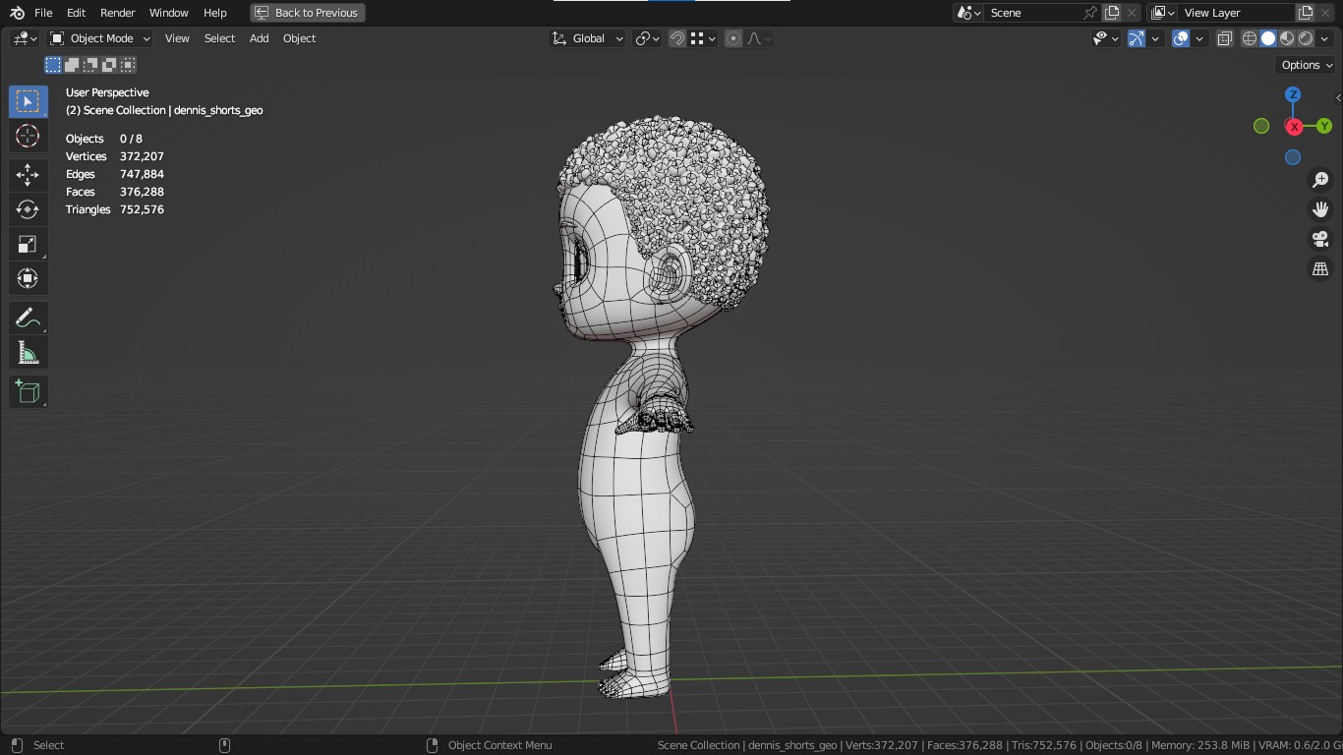Choose the Move tool

tap(28, 175)
